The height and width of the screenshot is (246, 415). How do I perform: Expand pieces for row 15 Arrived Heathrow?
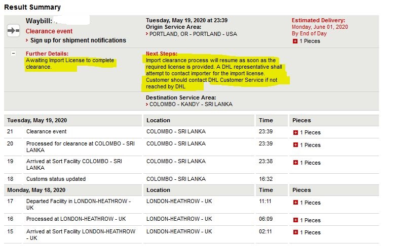295,232
